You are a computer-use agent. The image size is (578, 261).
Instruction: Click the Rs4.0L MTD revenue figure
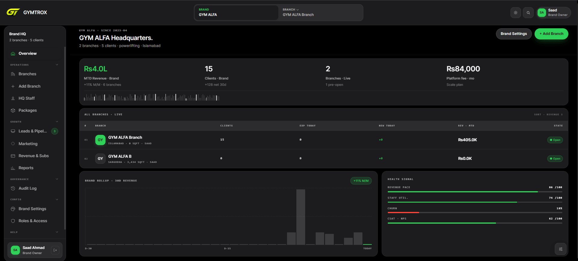pyautogui.click(x=96, y=69)
